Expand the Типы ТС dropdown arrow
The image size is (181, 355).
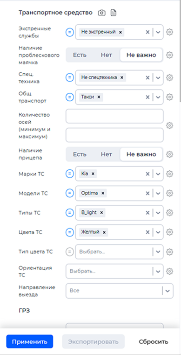coord(158,213)
